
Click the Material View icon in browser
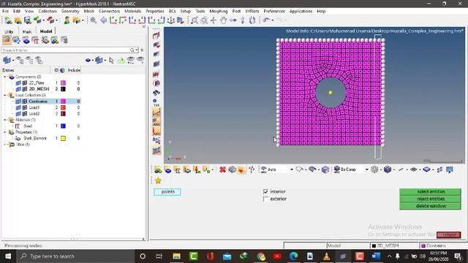tap(36, 40)
